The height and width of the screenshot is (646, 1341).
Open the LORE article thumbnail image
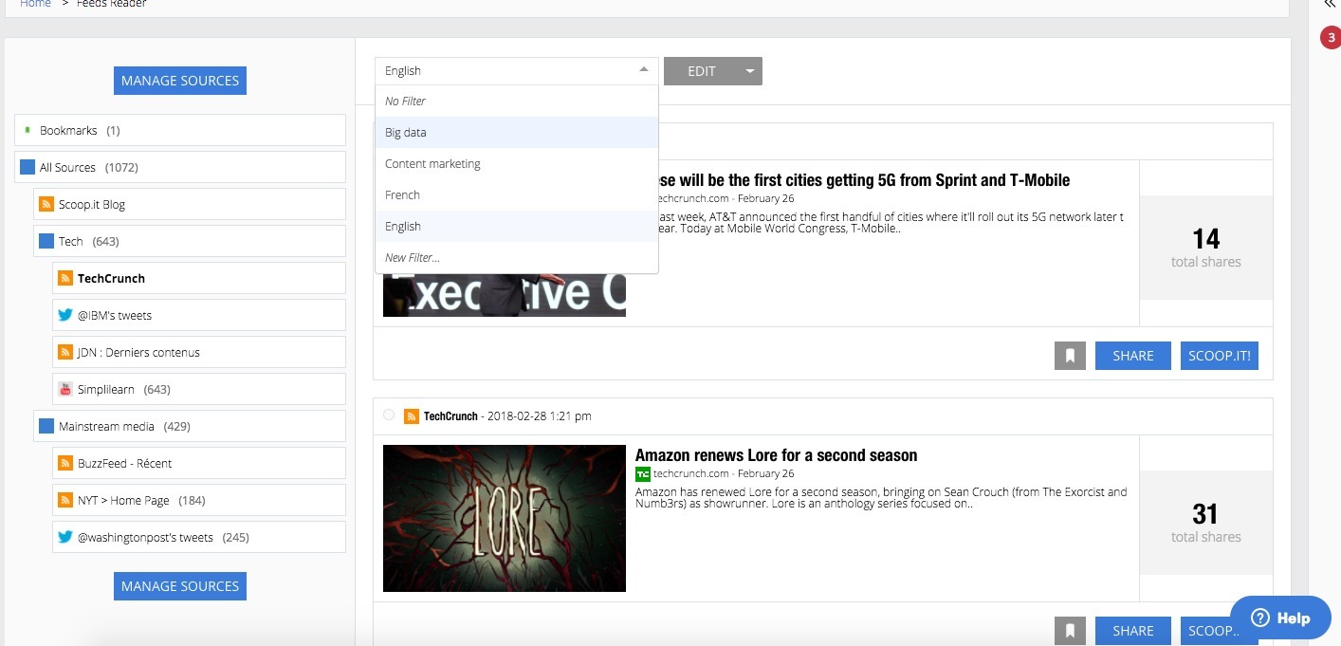click(x=505, y=519)
